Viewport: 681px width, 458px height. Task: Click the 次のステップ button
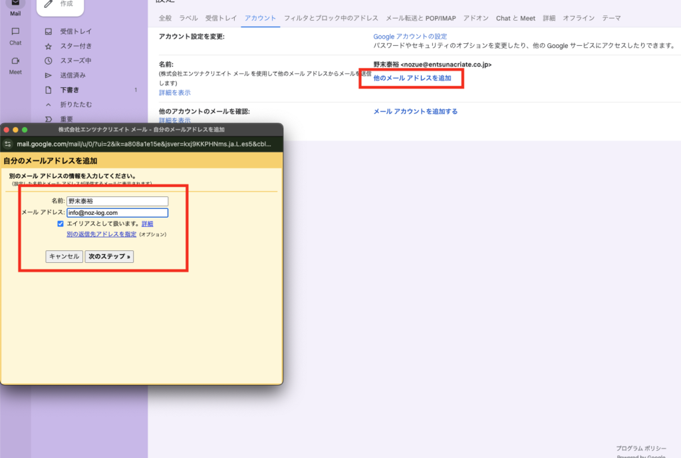point(109,256)
